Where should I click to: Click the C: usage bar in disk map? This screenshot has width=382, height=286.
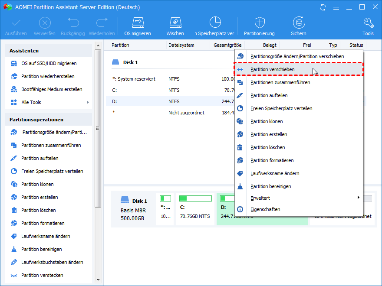point(195,198)
